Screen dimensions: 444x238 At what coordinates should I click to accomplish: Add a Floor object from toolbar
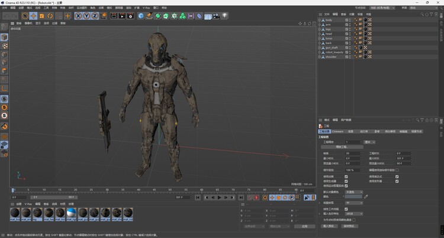click(x=208, y=16)
